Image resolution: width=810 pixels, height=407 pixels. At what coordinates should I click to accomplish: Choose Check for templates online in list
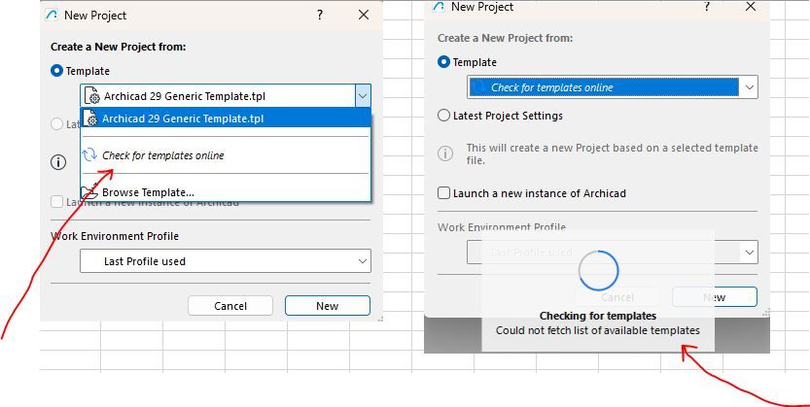point(226,155)
